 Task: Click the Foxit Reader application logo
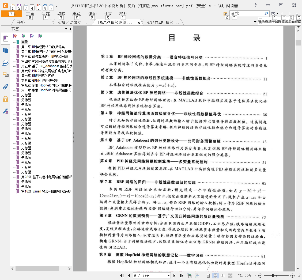(5, 6)
